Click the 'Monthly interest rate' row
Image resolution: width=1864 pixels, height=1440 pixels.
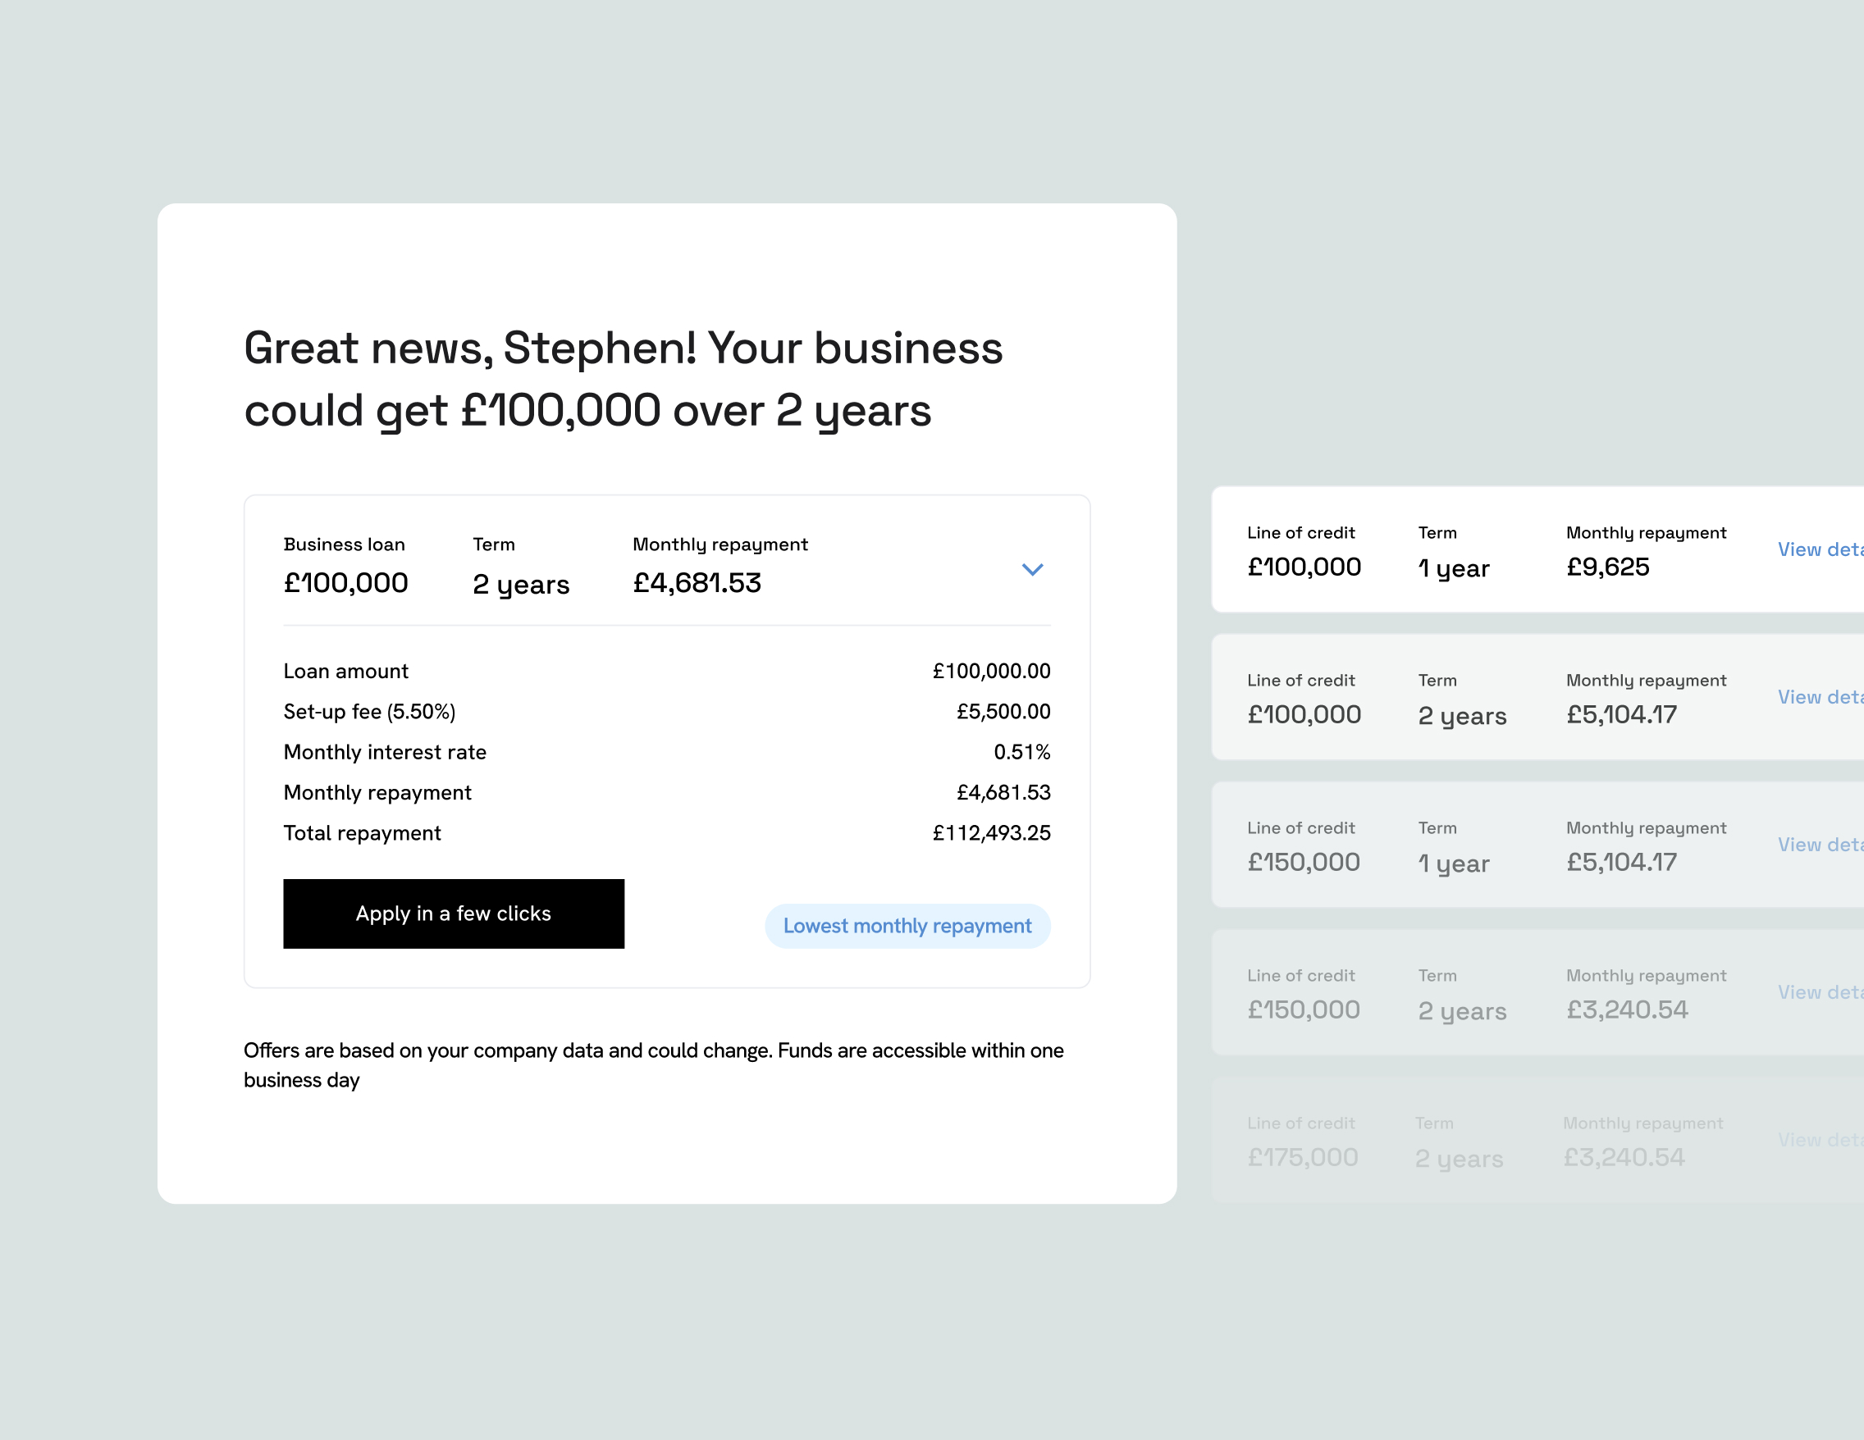pos(385,751)
